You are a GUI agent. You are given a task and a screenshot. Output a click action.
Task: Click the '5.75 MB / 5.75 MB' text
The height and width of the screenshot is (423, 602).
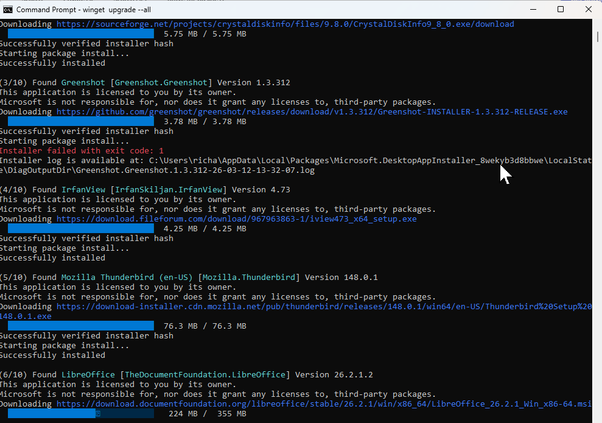pyautogui.click(x=205, y=34)
